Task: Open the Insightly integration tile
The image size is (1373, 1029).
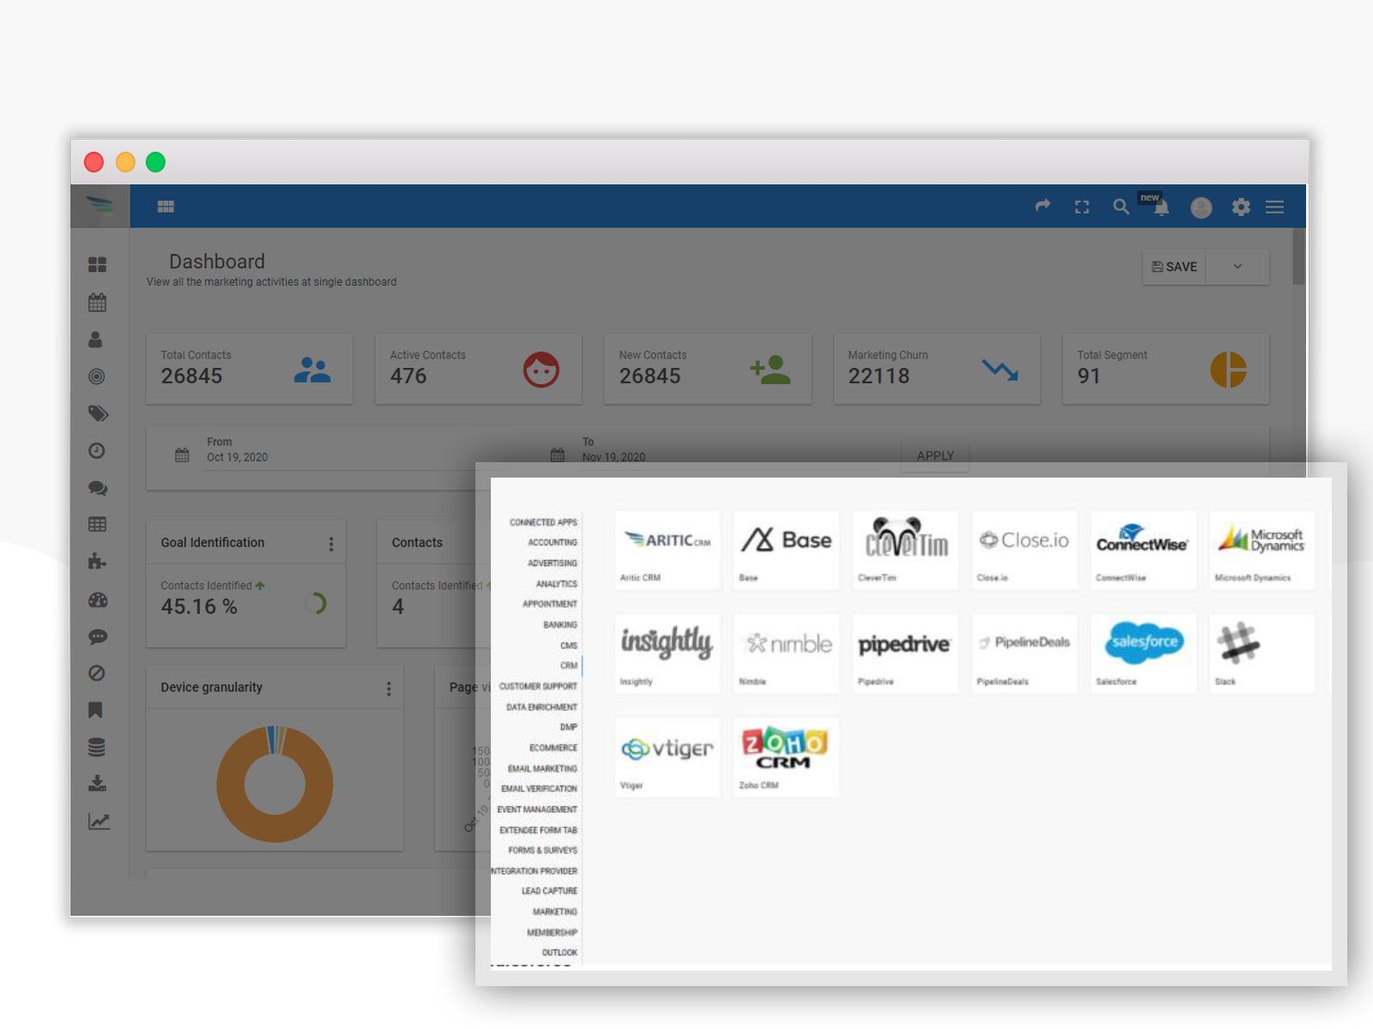Action: [x=668, y=653]
